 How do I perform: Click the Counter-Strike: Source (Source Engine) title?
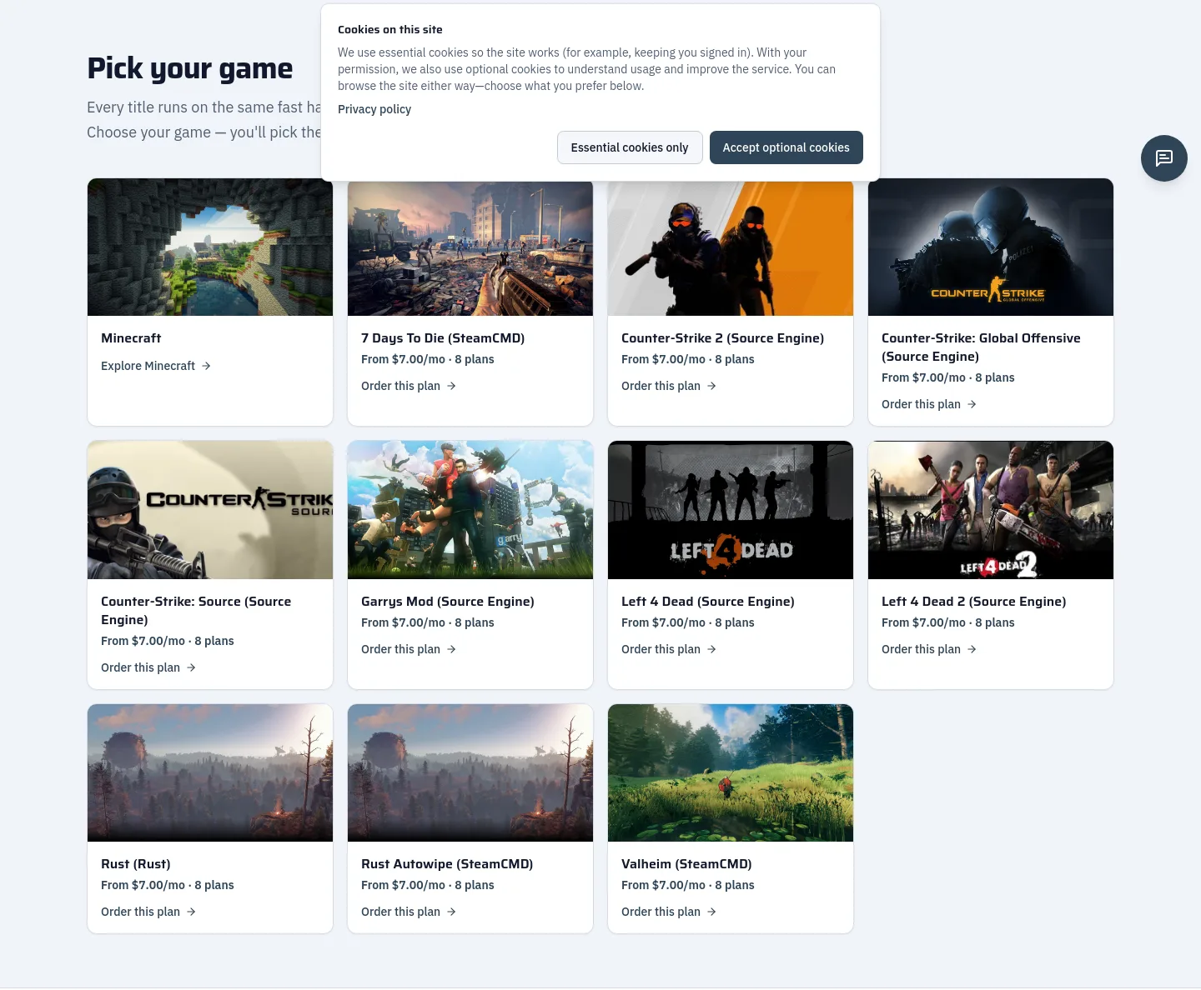[x=196, y=611]
